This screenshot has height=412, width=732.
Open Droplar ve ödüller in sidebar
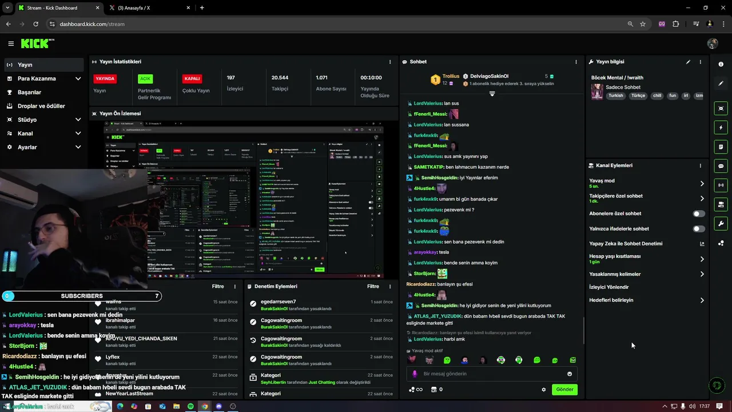43,106
